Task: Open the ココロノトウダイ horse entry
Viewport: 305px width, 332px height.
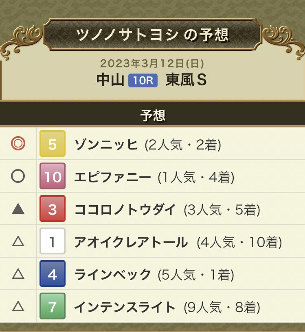Action: point(125,210)
